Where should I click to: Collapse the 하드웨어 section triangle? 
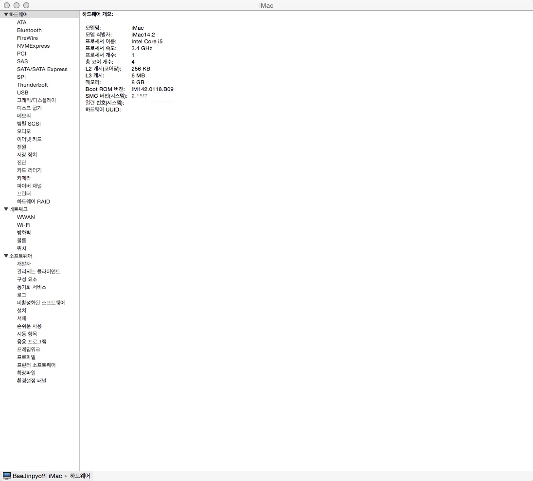[6, 15]
